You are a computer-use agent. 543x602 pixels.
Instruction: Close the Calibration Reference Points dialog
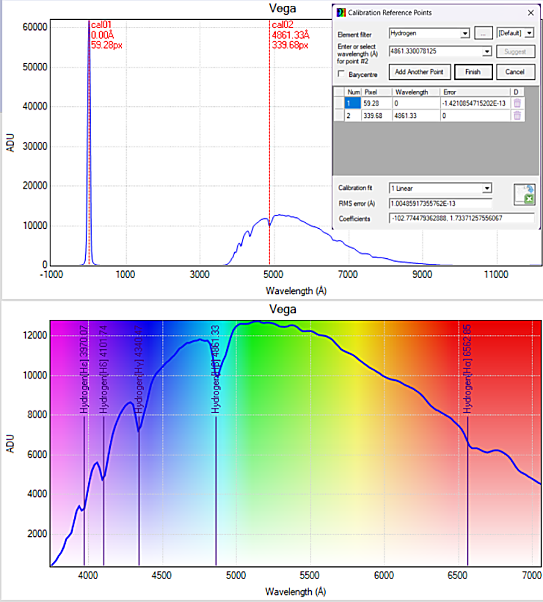point(531,12)
